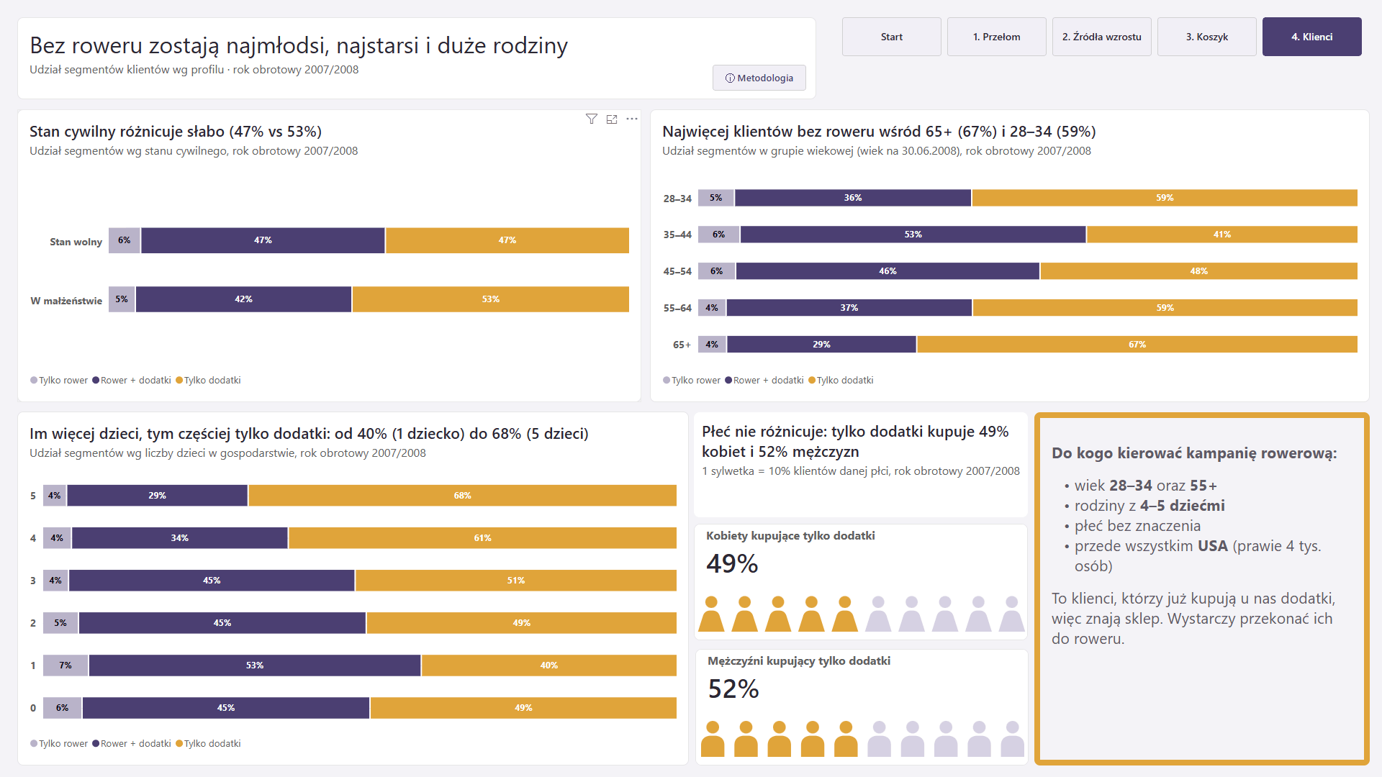Select the 46% bar for age 45–54
Image resolution: width=1382 pixels, height=777 pixels.
click(x=888, y=271)
